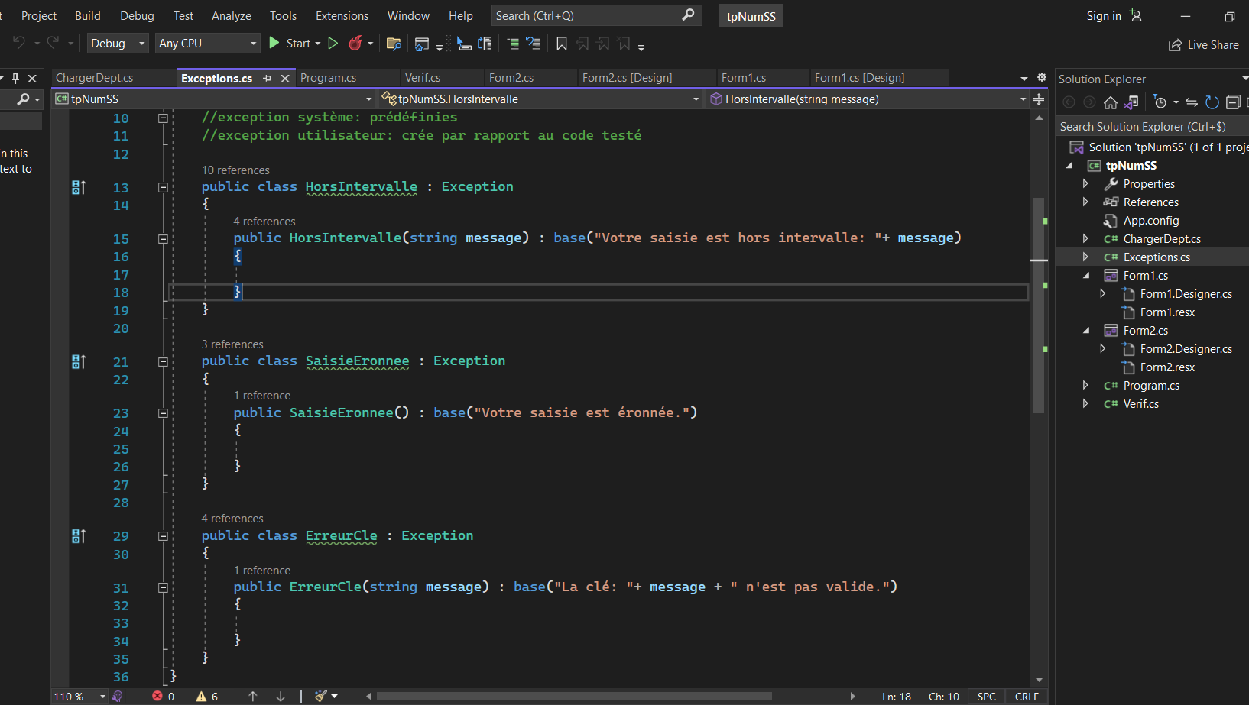Toggle a bookmark with the bookmark icon
This screenshot has width=1249, height=705.
tap(562, 44)
